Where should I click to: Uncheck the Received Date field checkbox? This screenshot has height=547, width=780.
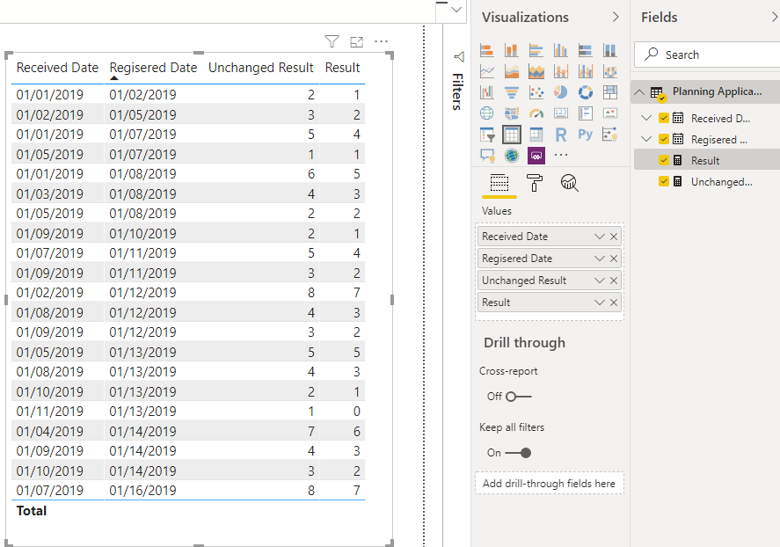pos(664,118)
